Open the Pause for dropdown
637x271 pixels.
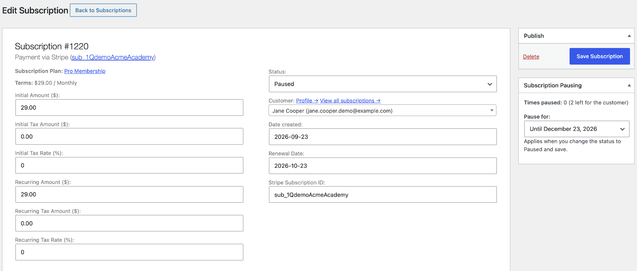click(577, 129)
